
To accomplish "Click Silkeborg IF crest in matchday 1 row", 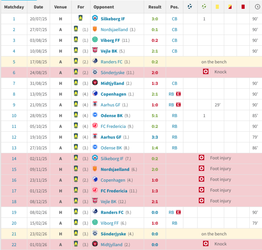I will click(x=95, y=18).
